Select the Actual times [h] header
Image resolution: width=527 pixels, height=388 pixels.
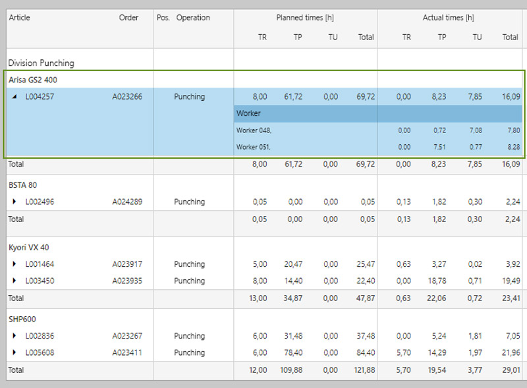[x=448, y=18]
